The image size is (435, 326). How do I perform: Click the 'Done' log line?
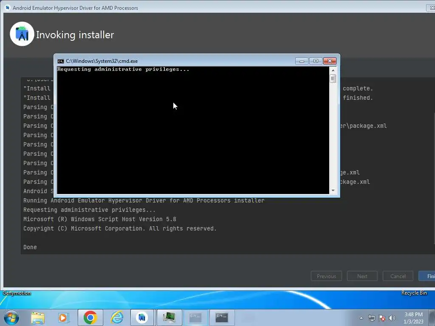[x=30, y=247]
